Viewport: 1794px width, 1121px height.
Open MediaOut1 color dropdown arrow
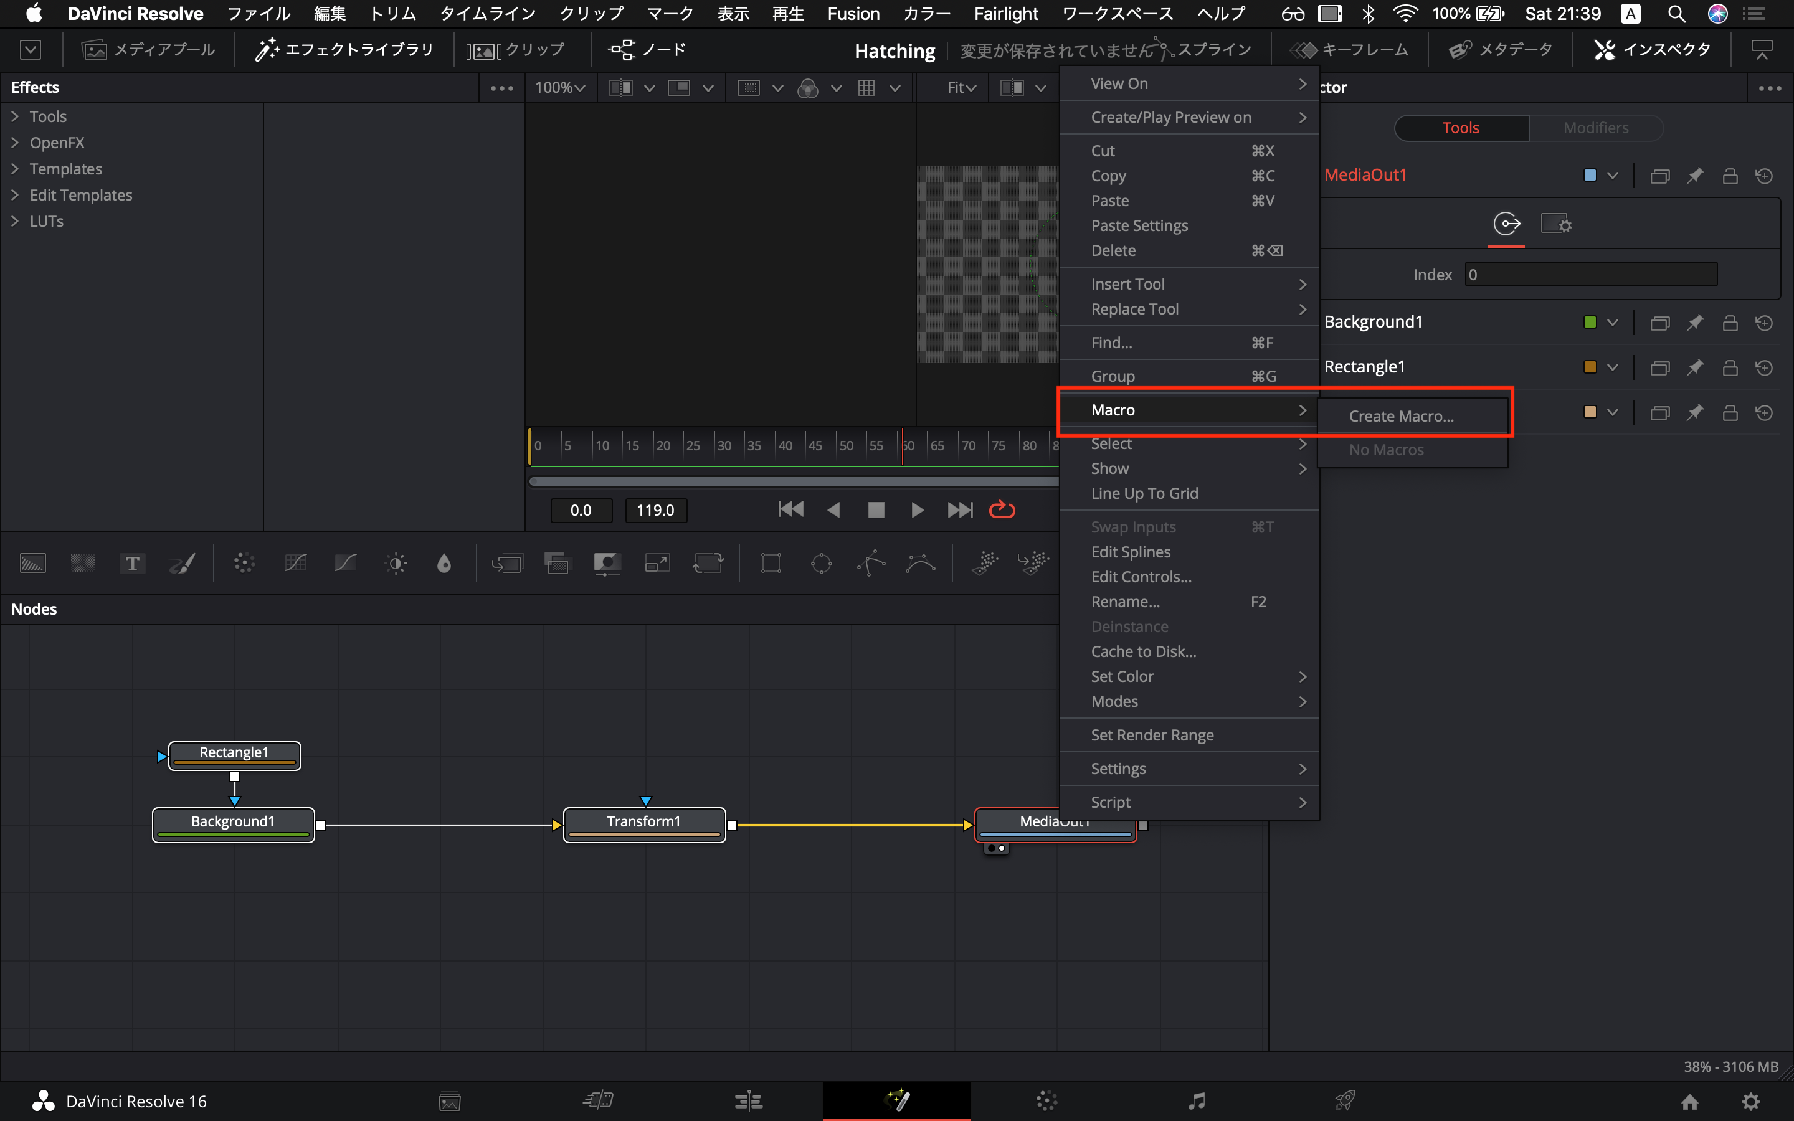click(1612, 176)
